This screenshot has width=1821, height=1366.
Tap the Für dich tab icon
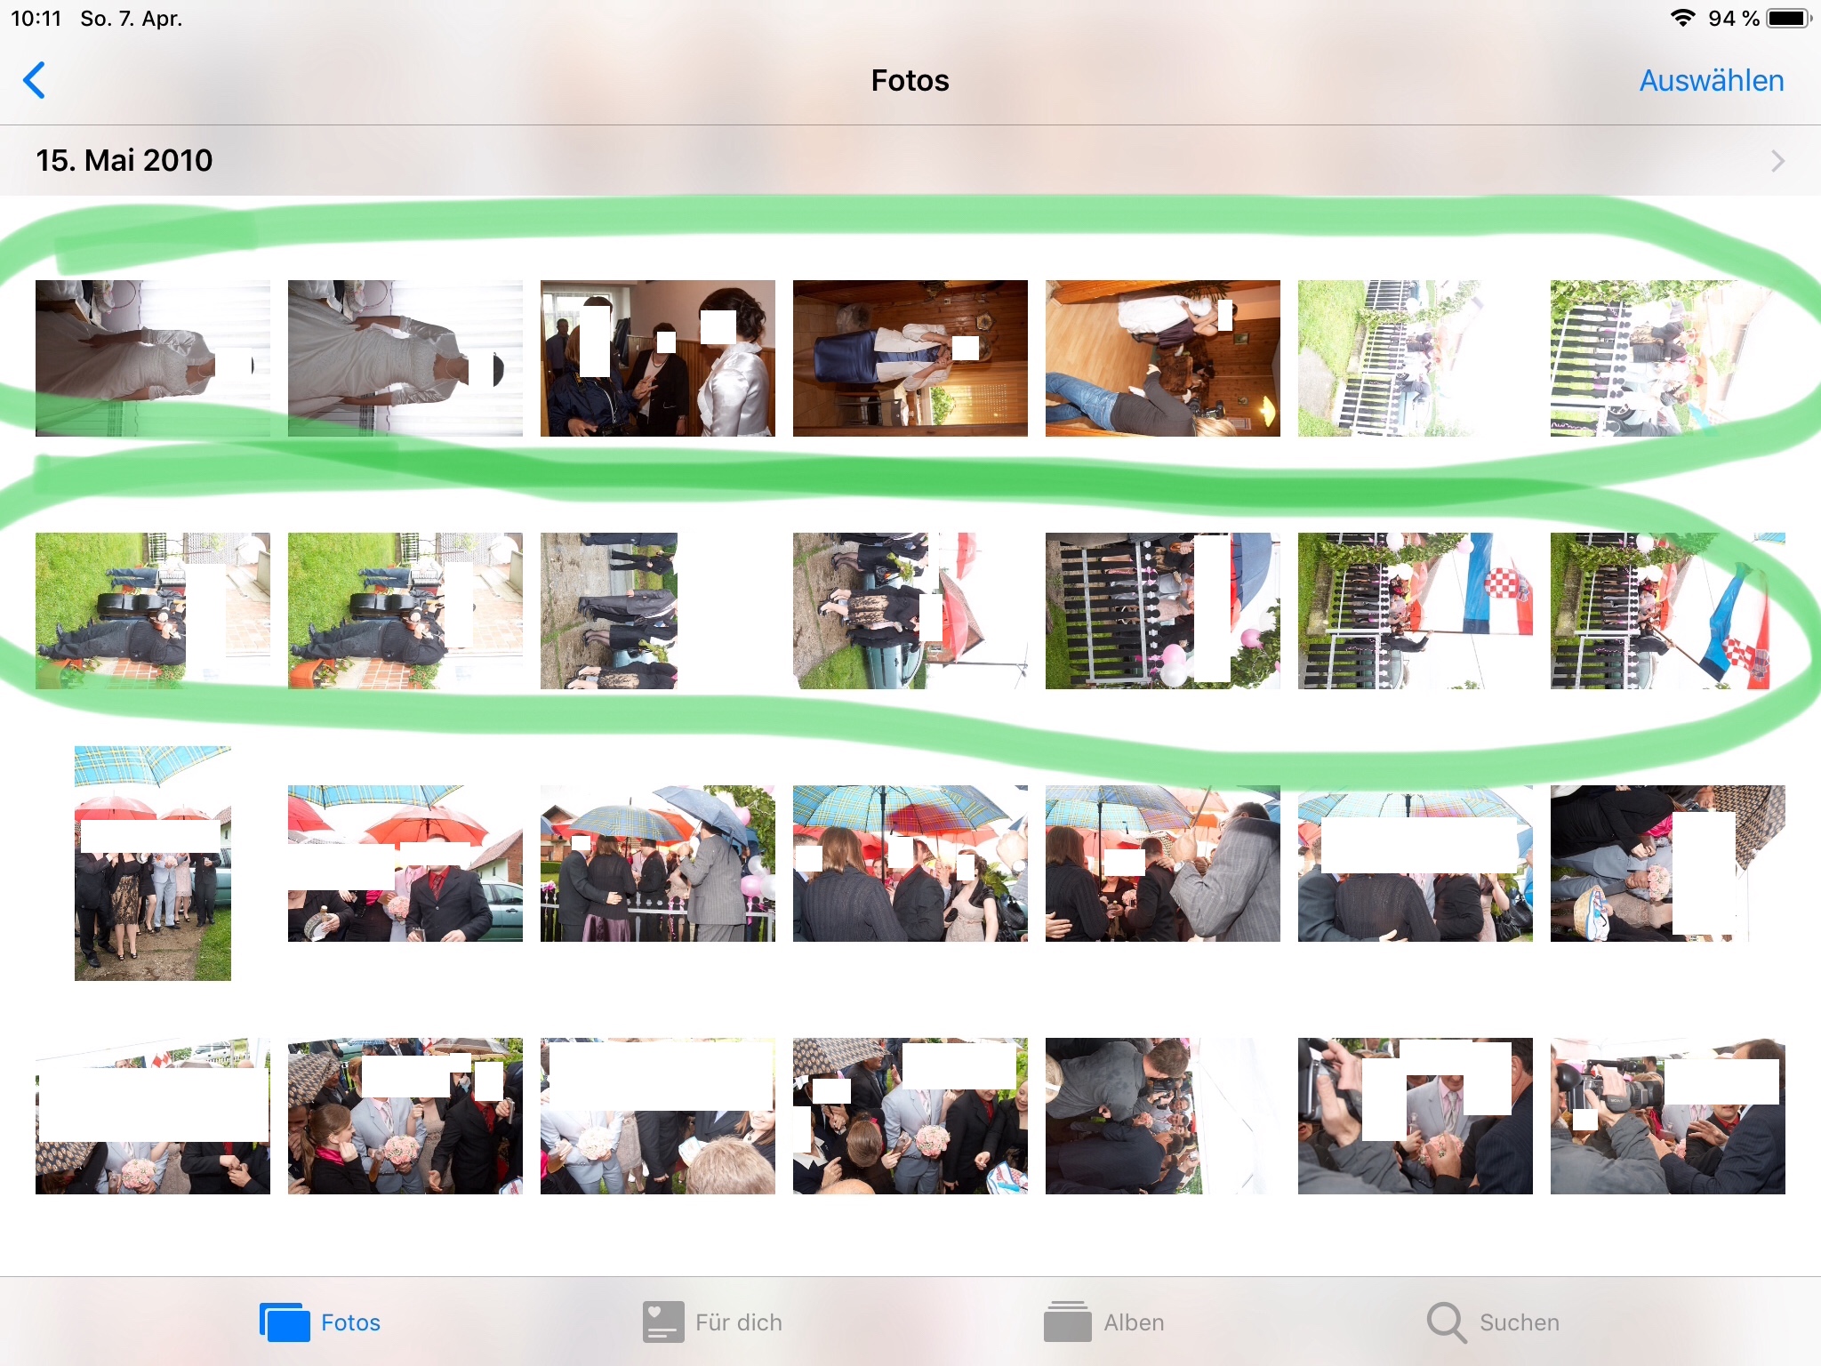tap(663, 1322)
